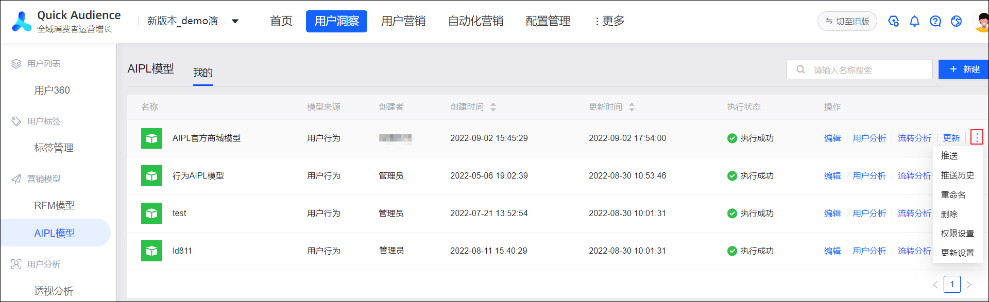
Task: Go to the 首页 tab
Action: (x=281, y=21)
